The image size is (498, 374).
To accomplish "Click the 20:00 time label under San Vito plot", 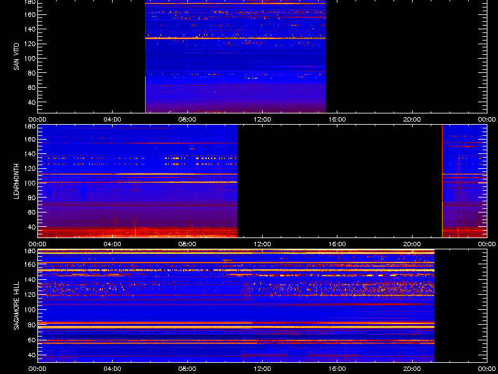I will tap(412, 120).
